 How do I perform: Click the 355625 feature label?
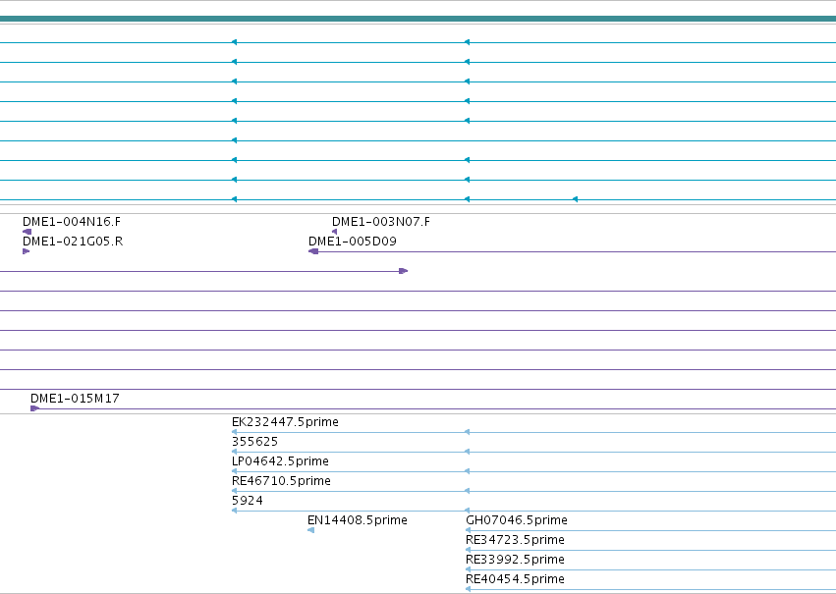[254, 442]
